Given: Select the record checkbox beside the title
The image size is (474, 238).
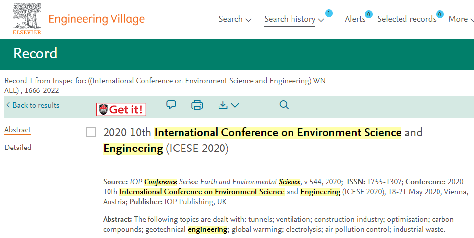Looking at the screenshot, I should point(91,132).
